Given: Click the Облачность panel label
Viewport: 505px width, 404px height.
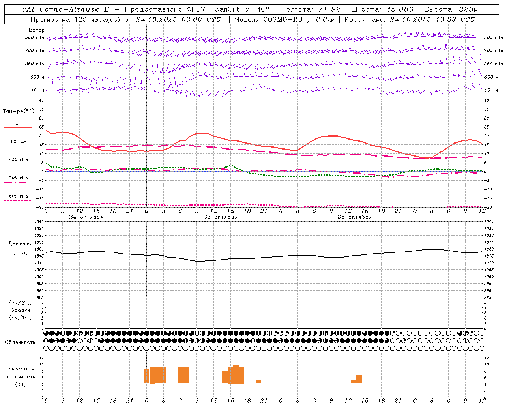Looking at the screenshot, I should (20, 342).
